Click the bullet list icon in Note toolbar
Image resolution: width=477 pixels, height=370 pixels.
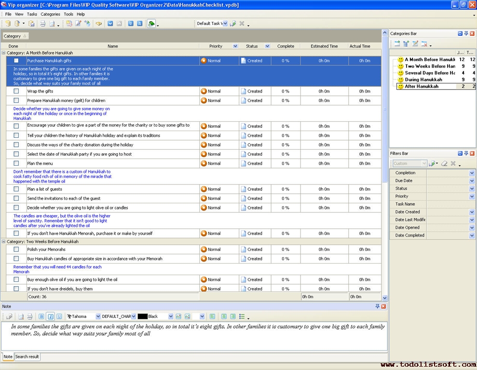point(242,317)
